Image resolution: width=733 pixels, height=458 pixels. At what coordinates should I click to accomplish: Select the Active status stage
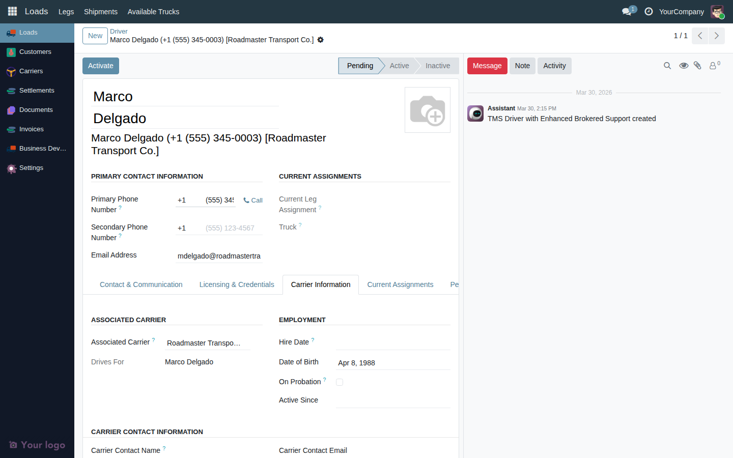(399, 66)
